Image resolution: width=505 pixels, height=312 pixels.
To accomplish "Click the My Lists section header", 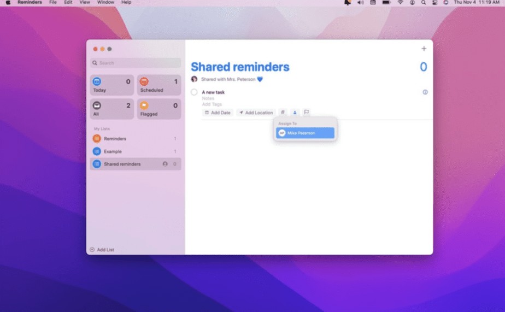I will [x=102, y=129].
